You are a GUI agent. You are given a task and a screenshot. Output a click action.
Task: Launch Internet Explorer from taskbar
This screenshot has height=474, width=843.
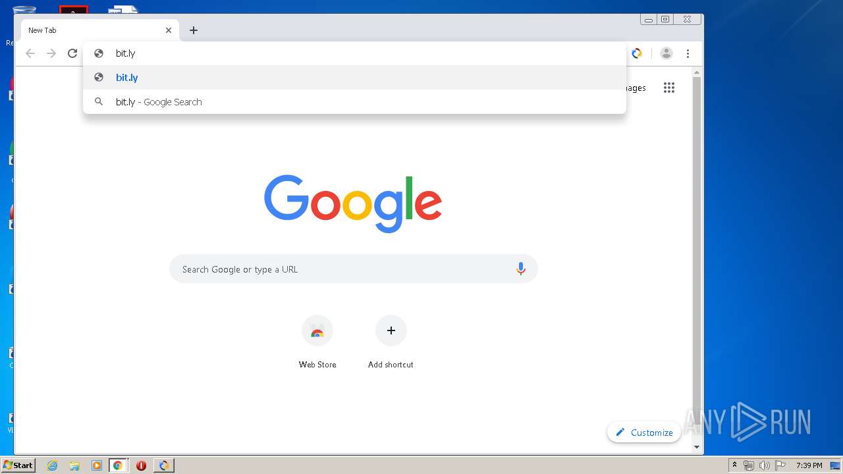point(53,465)
